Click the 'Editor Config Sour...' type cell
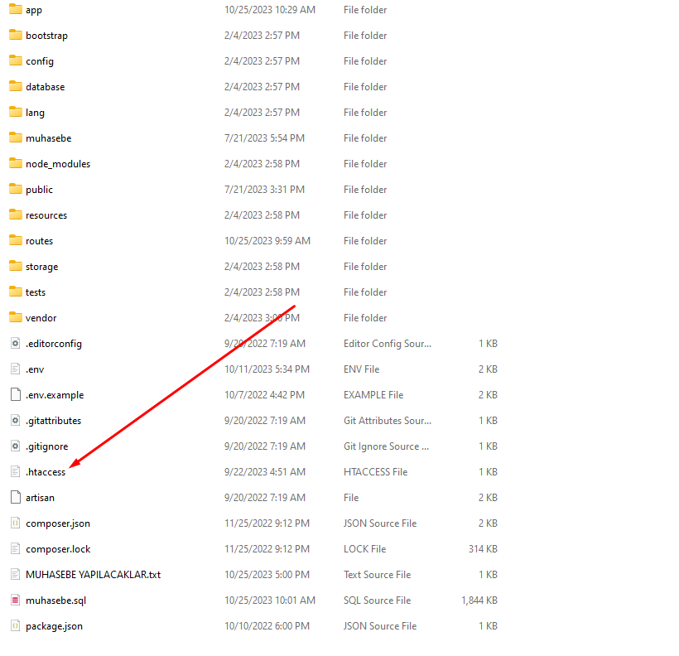 click(388, 344)
